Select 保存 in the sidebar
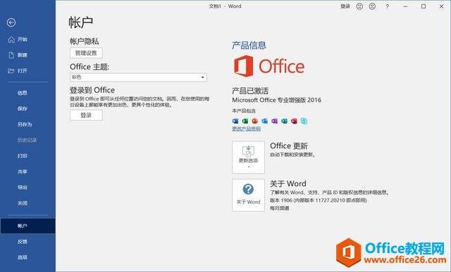The image size is (451, 272). (x=22, y=108)
